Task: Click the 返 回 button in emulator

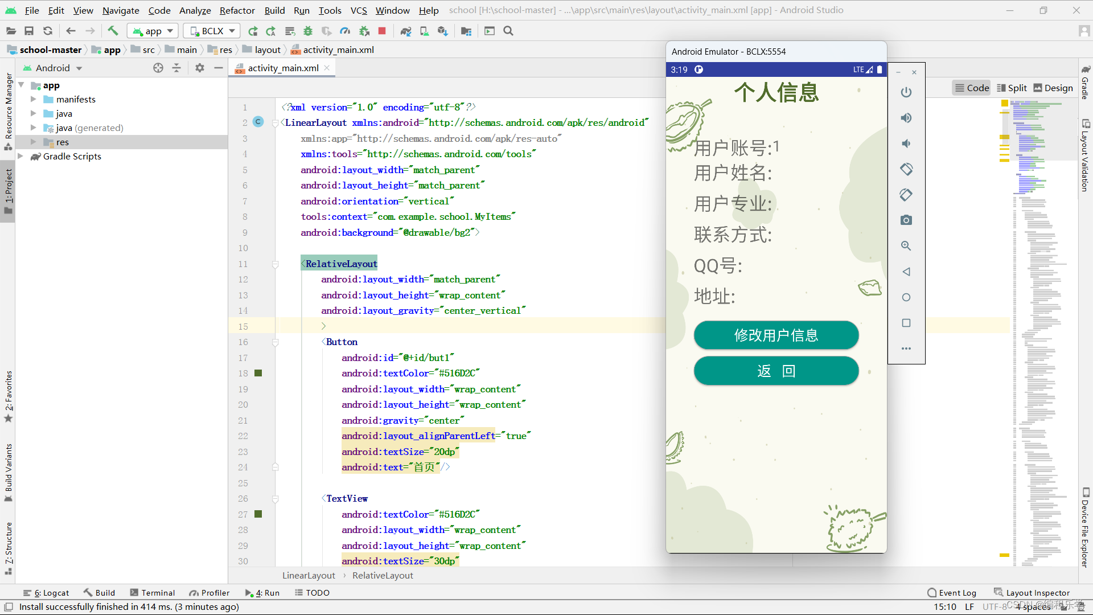Action: click(776, 371)
